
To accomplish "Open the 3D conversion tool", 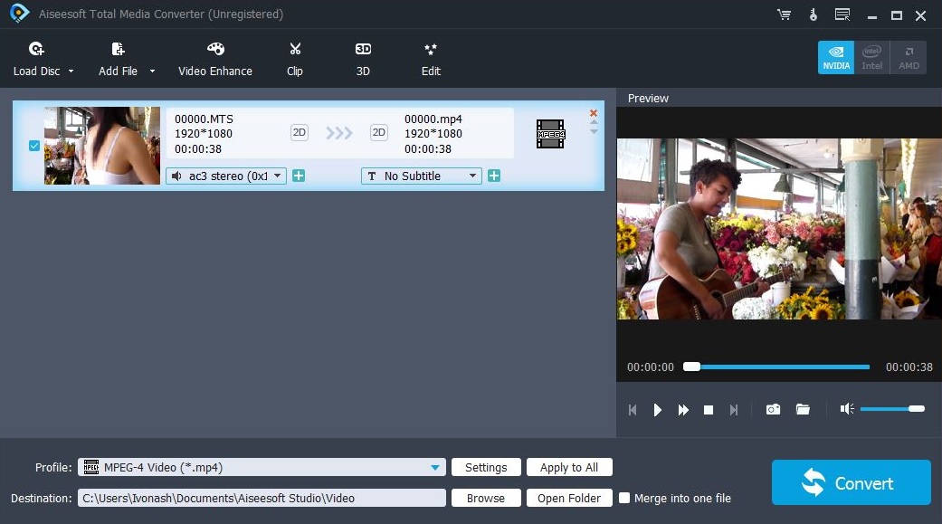I will [362, 57].
